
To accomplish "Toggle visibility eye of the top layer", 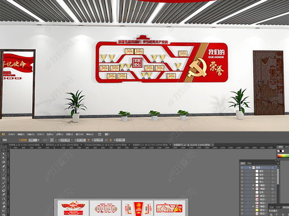I will click(x=242, y=168).
